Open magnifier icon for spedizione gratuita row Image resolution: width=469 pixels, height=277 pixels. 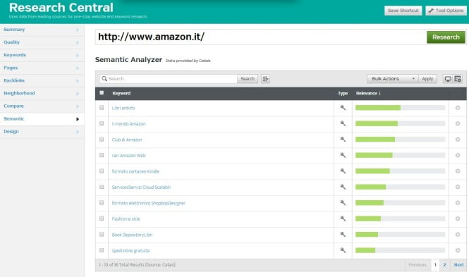pos(343,250)
